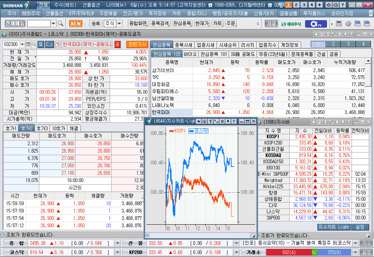Expand the toolbar overflow chevron after 주문
The width and height of the screenshot is (374, 257).
258,24
